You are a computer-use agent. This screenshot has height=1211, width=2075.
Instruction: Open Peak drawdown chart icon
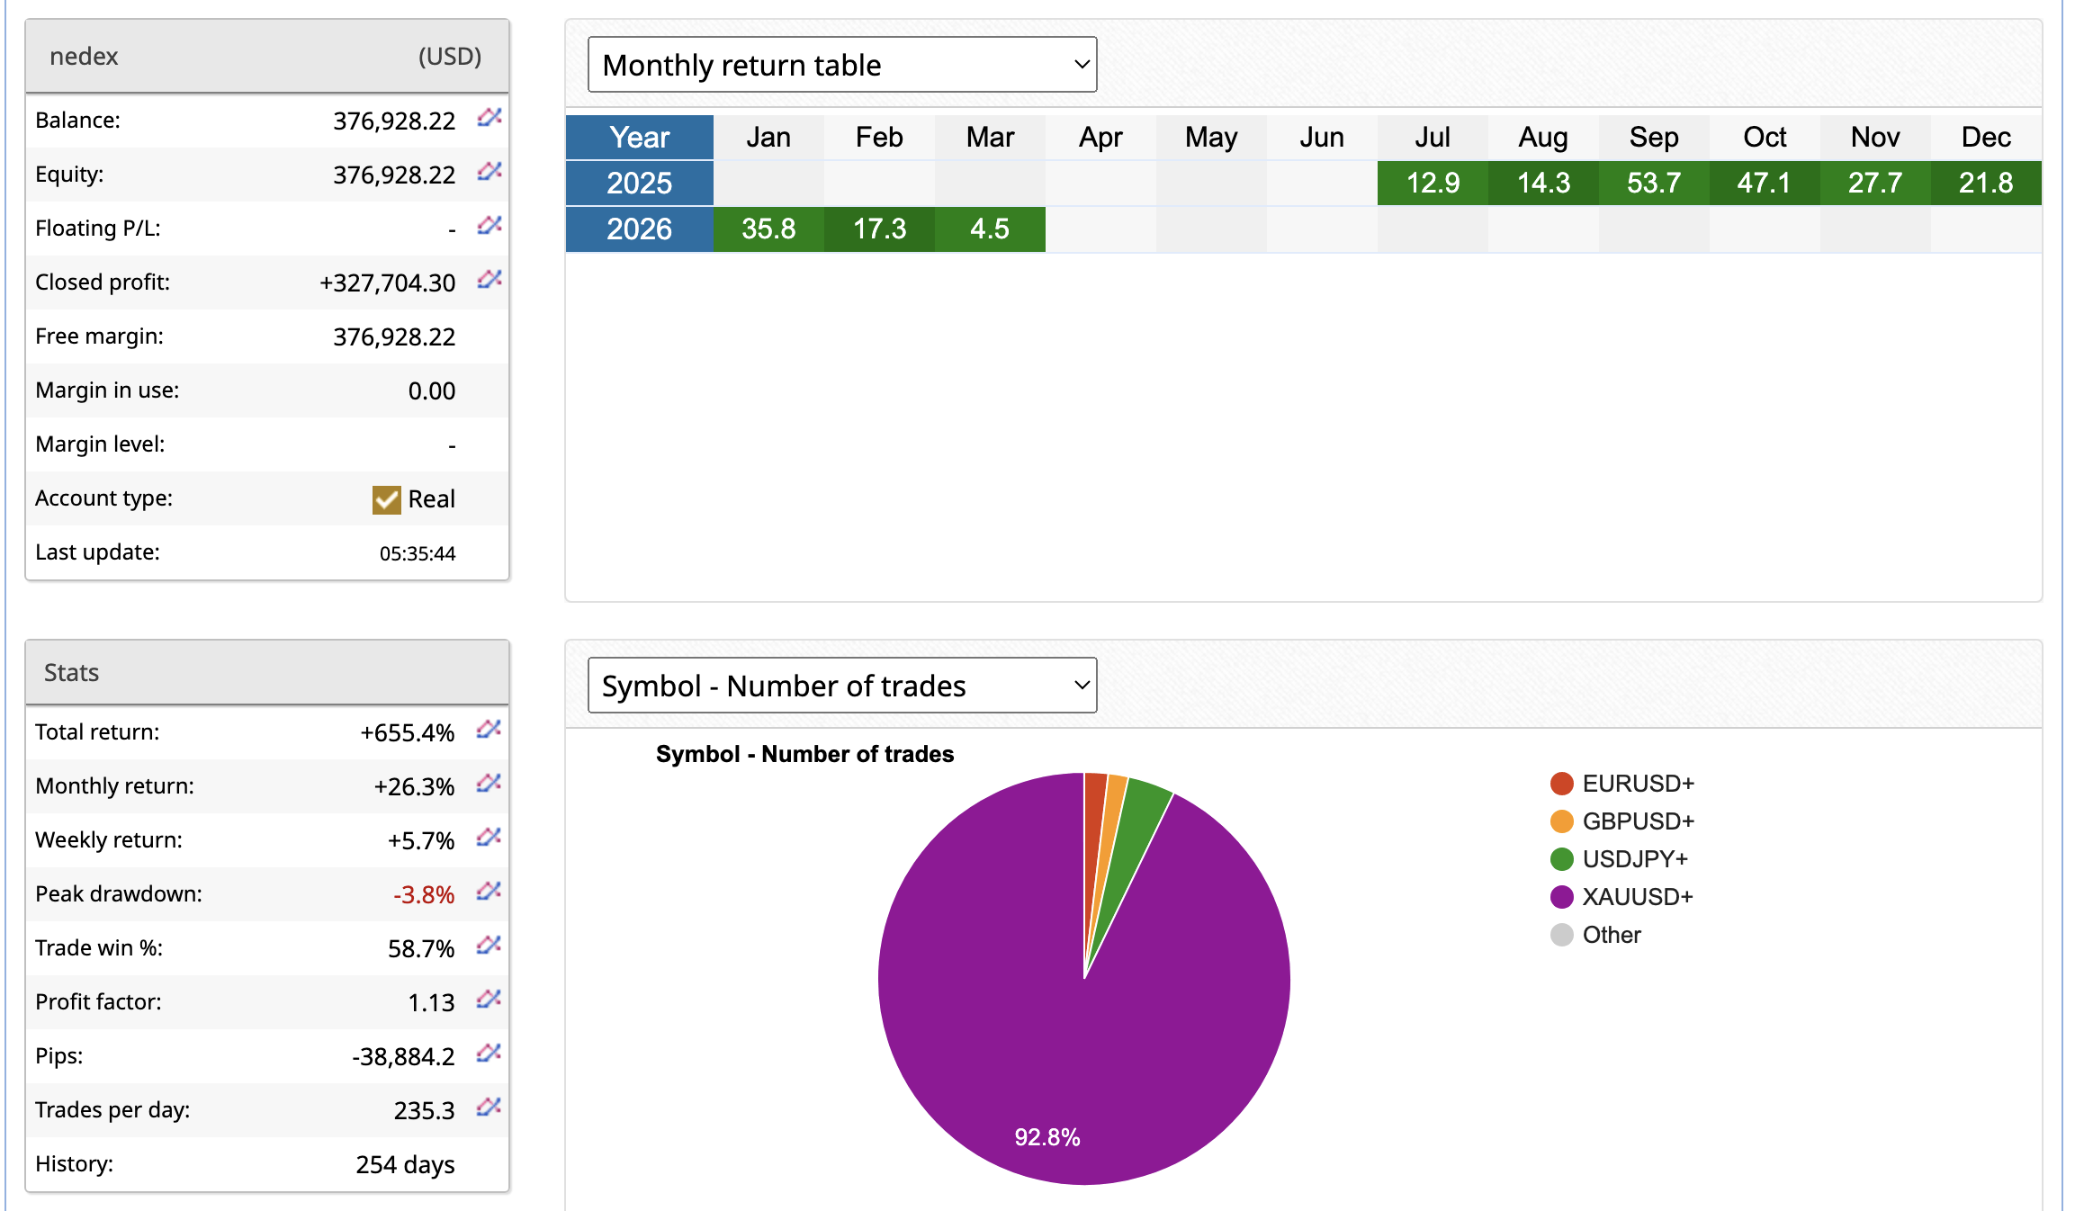[489, 891]
